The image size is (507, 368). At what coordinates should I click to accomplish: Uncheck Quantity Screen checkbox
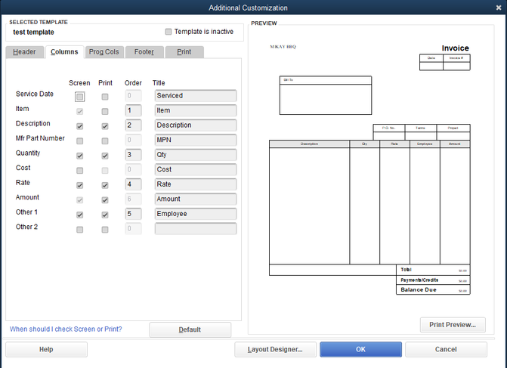click(80, 156)
